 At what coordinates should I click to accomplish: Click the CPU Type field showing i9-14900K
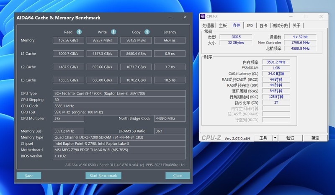pos(119,93)
